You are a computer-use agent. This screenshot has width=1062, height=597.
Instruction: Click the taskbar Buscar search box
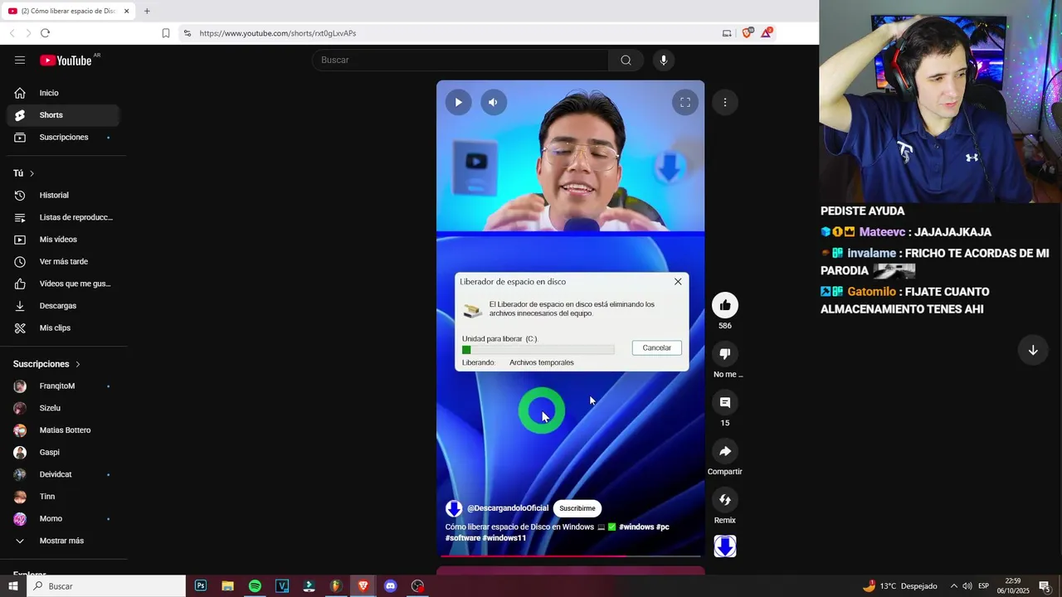[106, 586]
